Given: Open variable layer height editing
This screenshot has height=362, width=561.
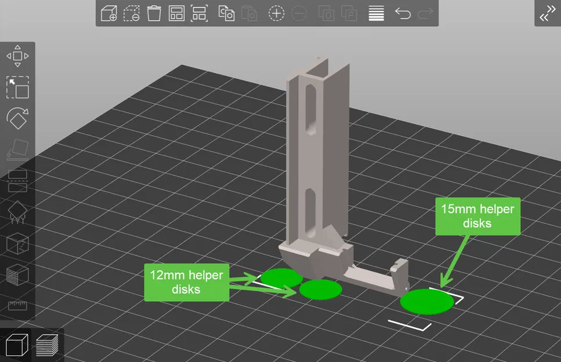Looking at the screenshot, I should pos(377,13).
